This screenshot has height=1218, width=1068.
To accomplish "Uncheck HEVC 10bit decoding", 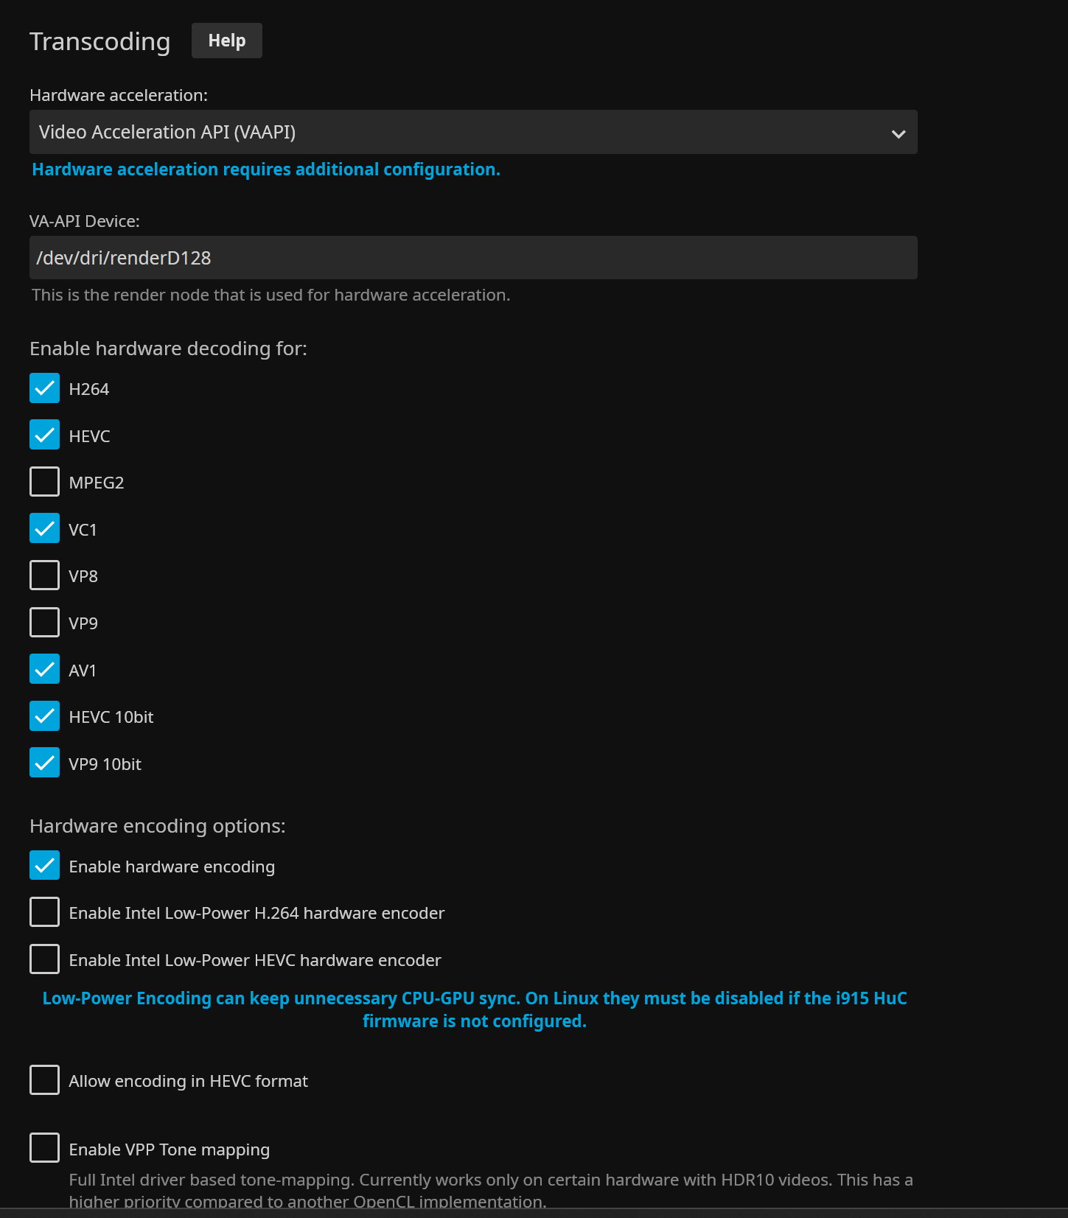I will tap(45, 716).
